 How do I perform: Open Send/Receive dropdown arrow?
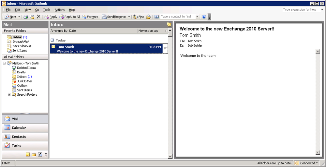coord(129,17)
